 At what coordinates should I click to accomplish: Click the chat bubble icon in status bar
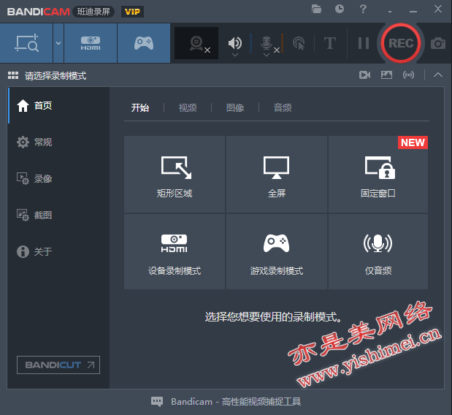pos(157,401)
